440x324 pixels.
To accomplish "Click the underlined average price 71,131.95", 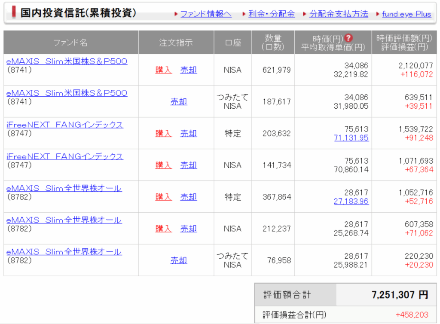I will pyautogui.click(x=352, y=137).
